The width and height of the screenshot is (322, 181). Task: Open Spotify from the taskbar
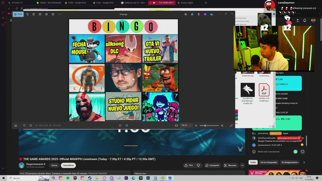[68, 178]
